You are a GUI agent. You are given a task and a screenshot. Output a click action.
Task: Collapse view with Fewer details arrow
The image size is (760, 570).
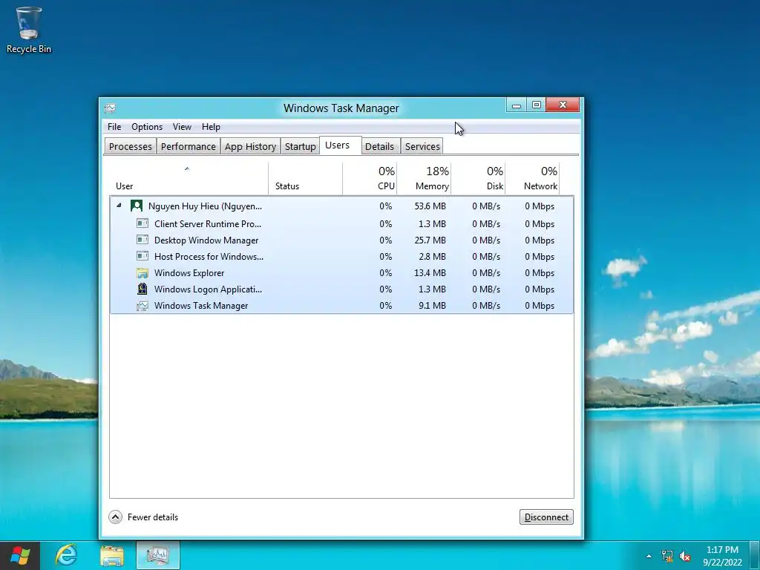pyautogui.click(x=115, y=517)
